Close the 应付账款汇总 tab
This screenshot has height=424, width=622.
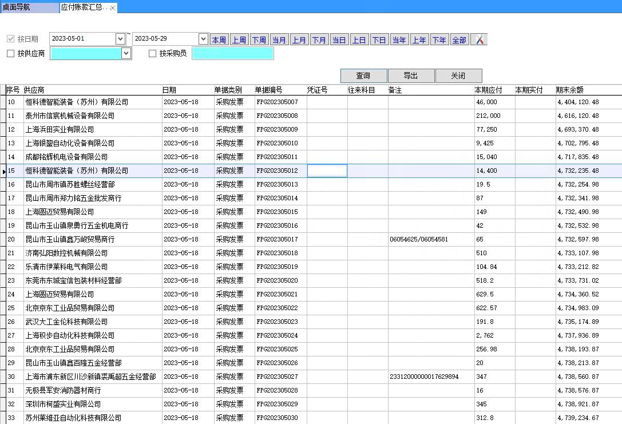(113, 8)
